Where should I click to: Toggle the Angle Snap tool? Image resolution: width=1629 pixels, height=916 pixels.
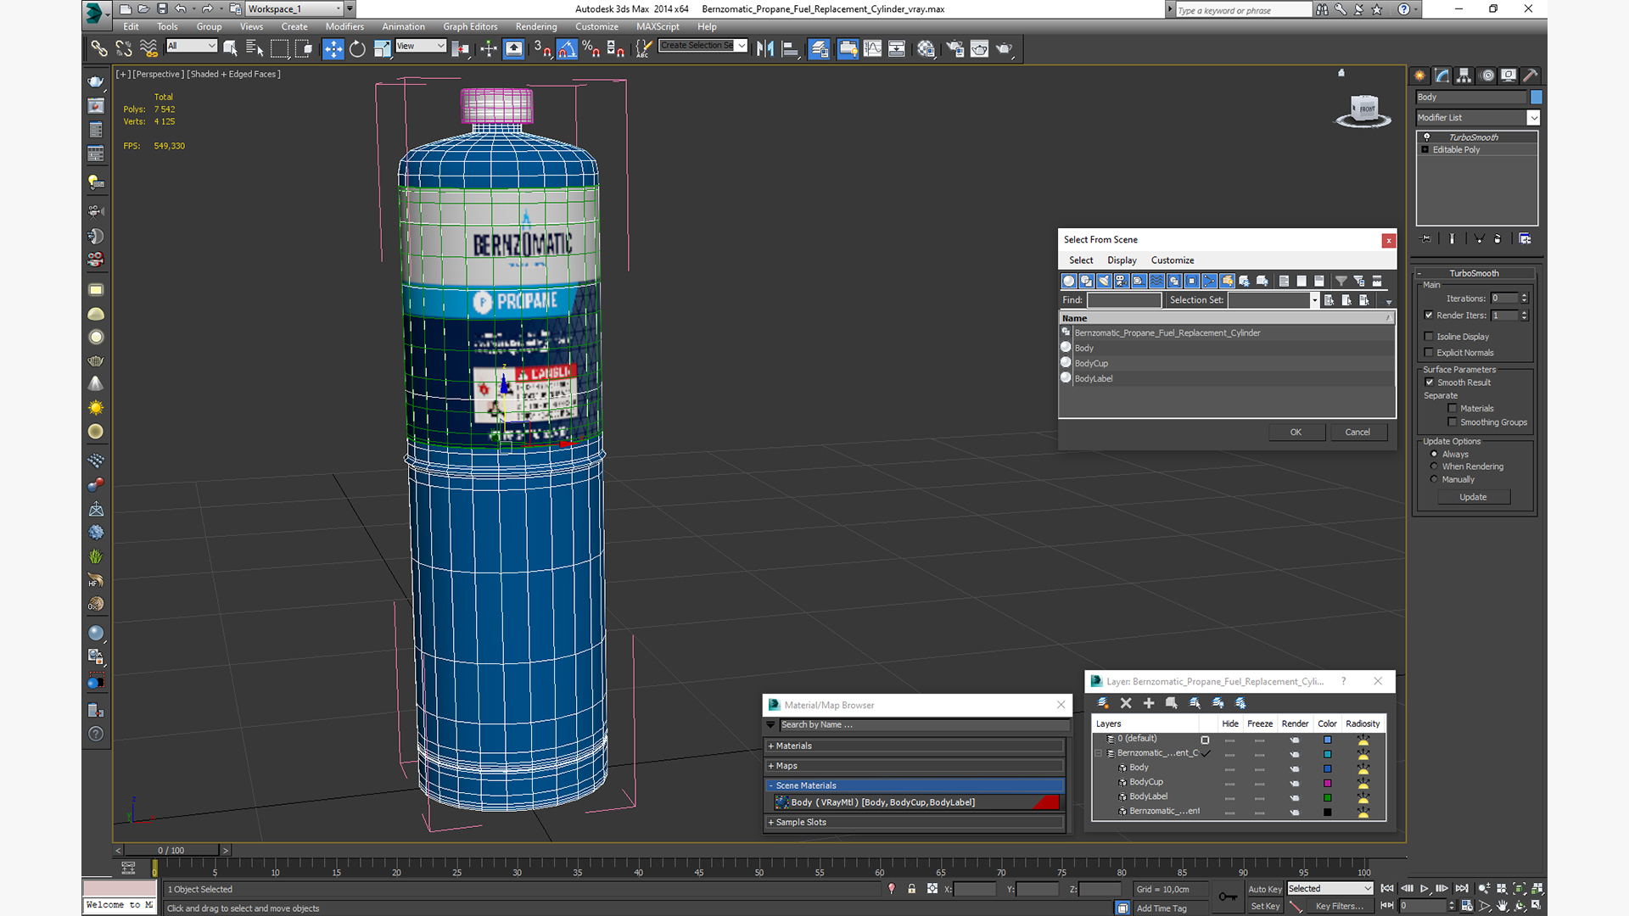pyautogui.click(x=567, y=49)
